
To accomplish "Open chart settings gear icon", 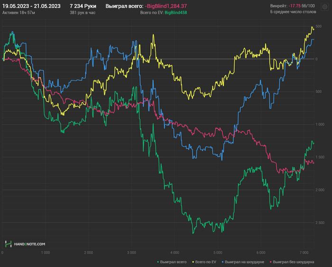I will [324, 7].
